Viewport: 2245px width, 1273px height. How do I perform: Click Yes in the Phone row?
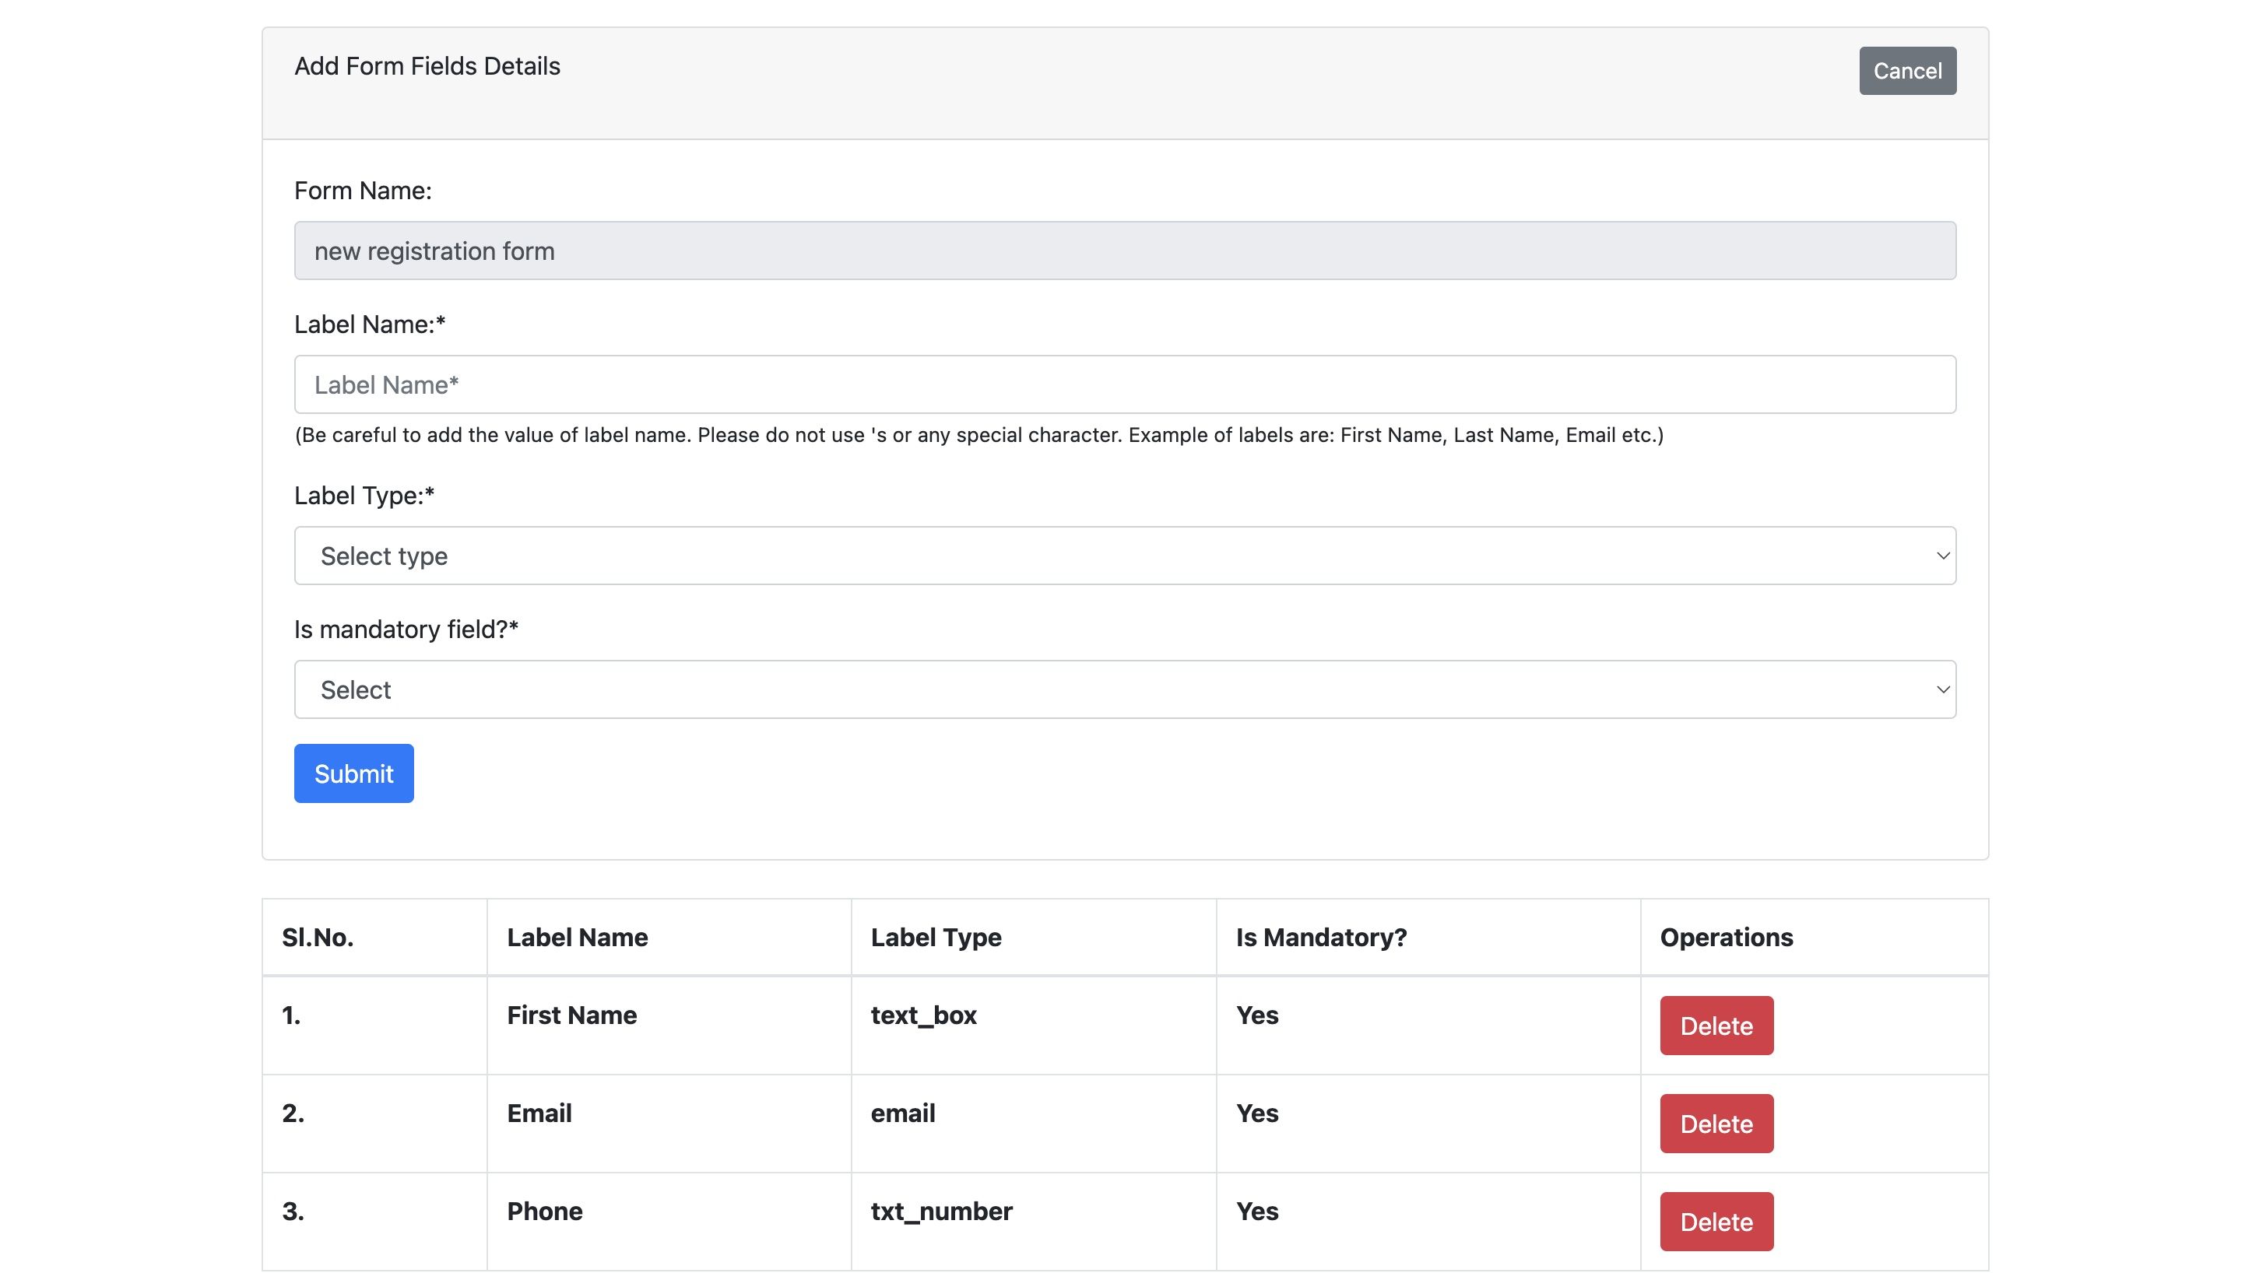tap(1256, 1211)
